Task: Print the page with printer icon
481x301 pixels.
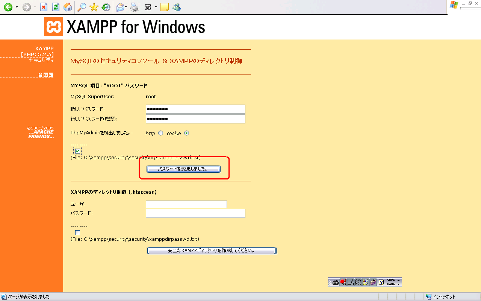Action: click(135, 7)
